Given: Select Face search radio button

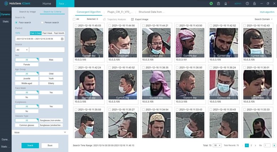Looking at the screenshot, I should [16, 23].
